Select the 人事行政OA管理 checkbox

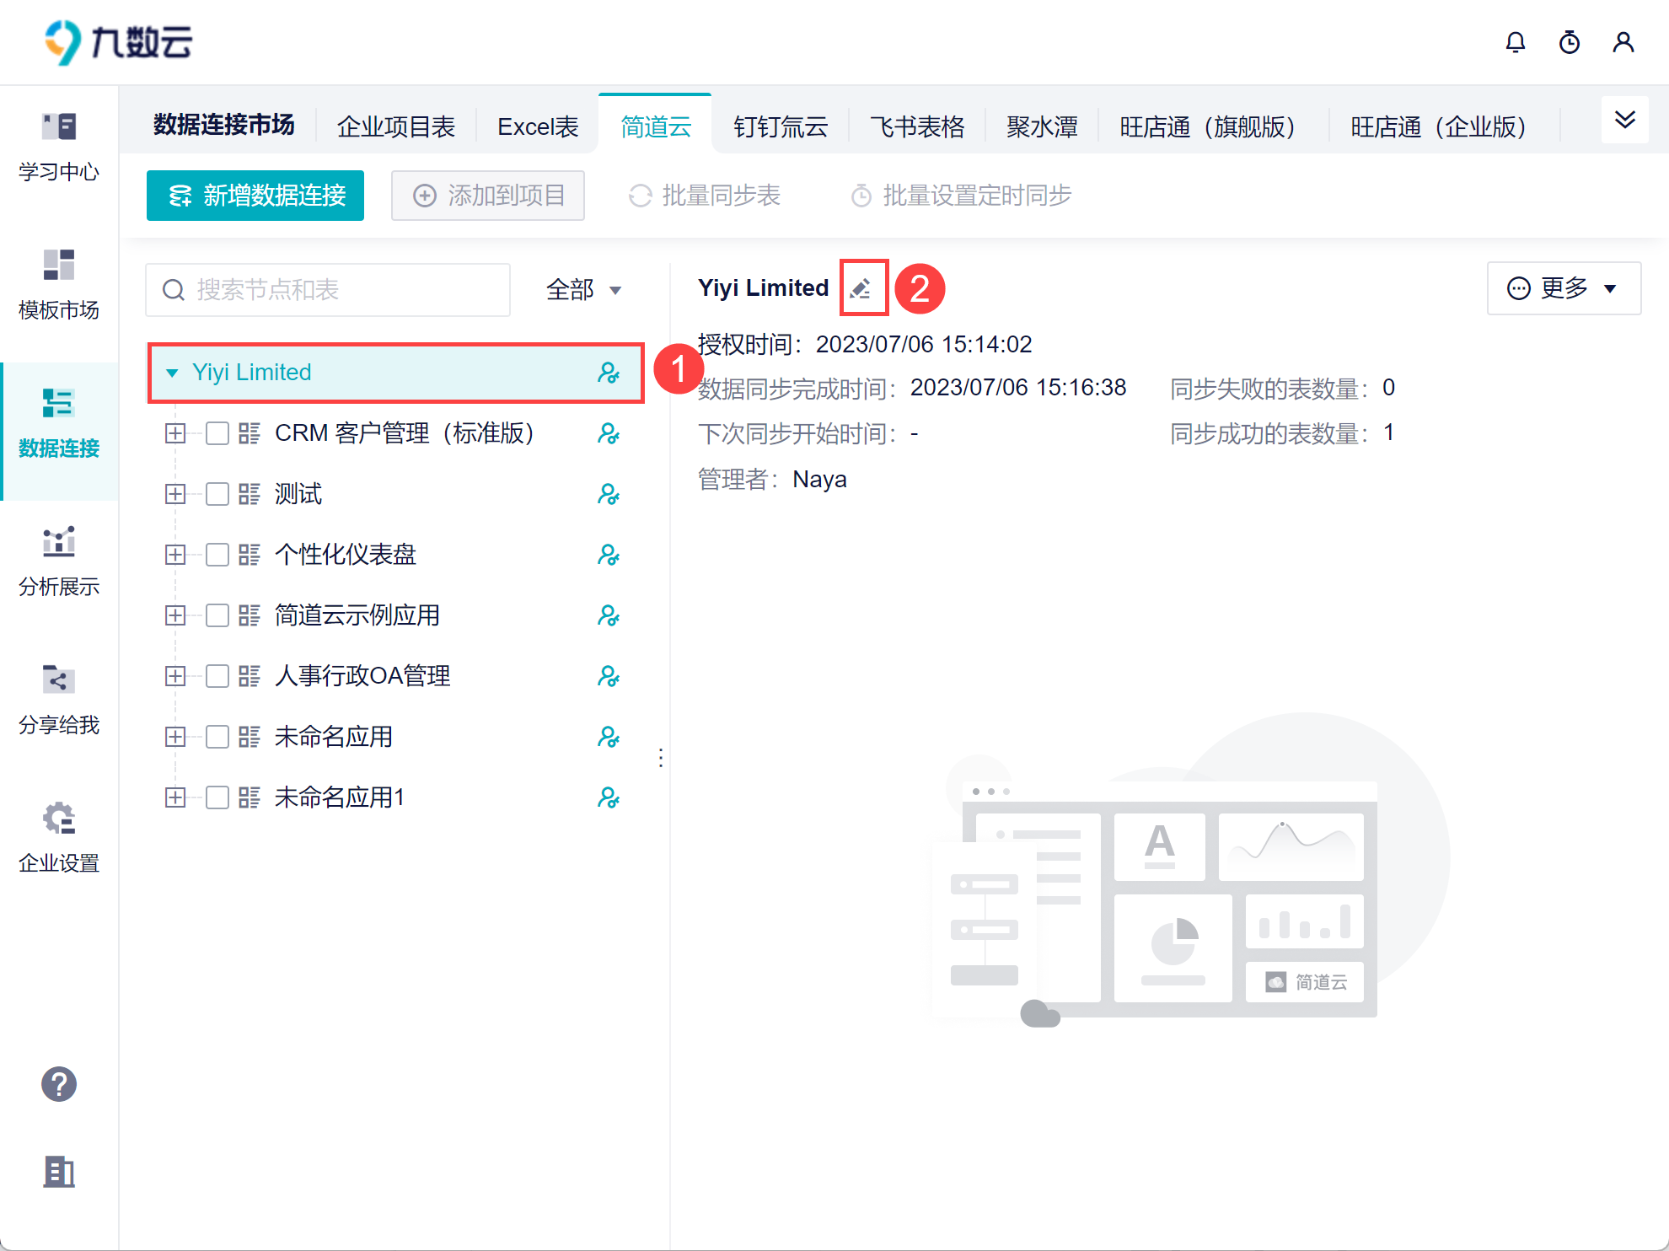(217, 676)
